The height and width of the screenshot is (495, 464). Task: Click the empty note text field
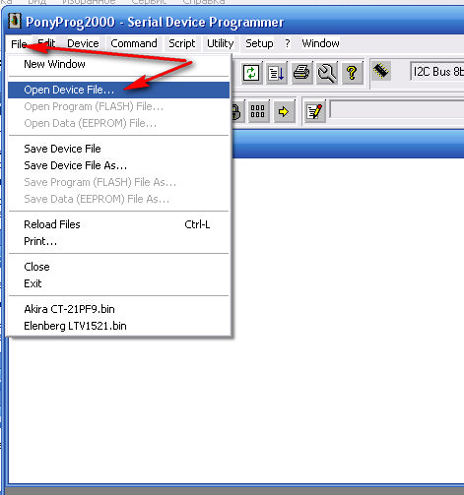tap(397, 109)
